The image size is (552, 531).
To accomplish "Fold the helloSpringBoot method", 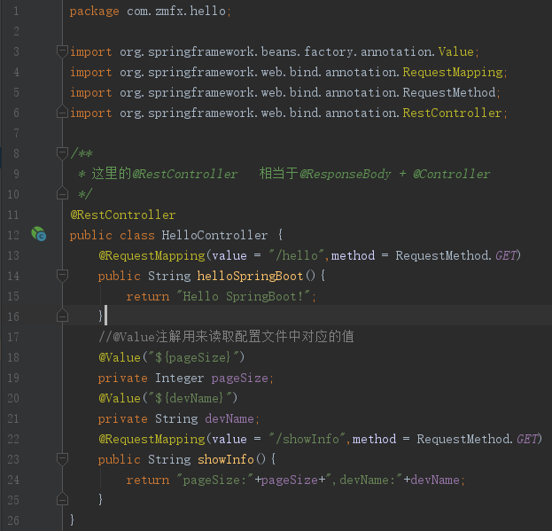I will pyautogui.click(x=62, y=276).
